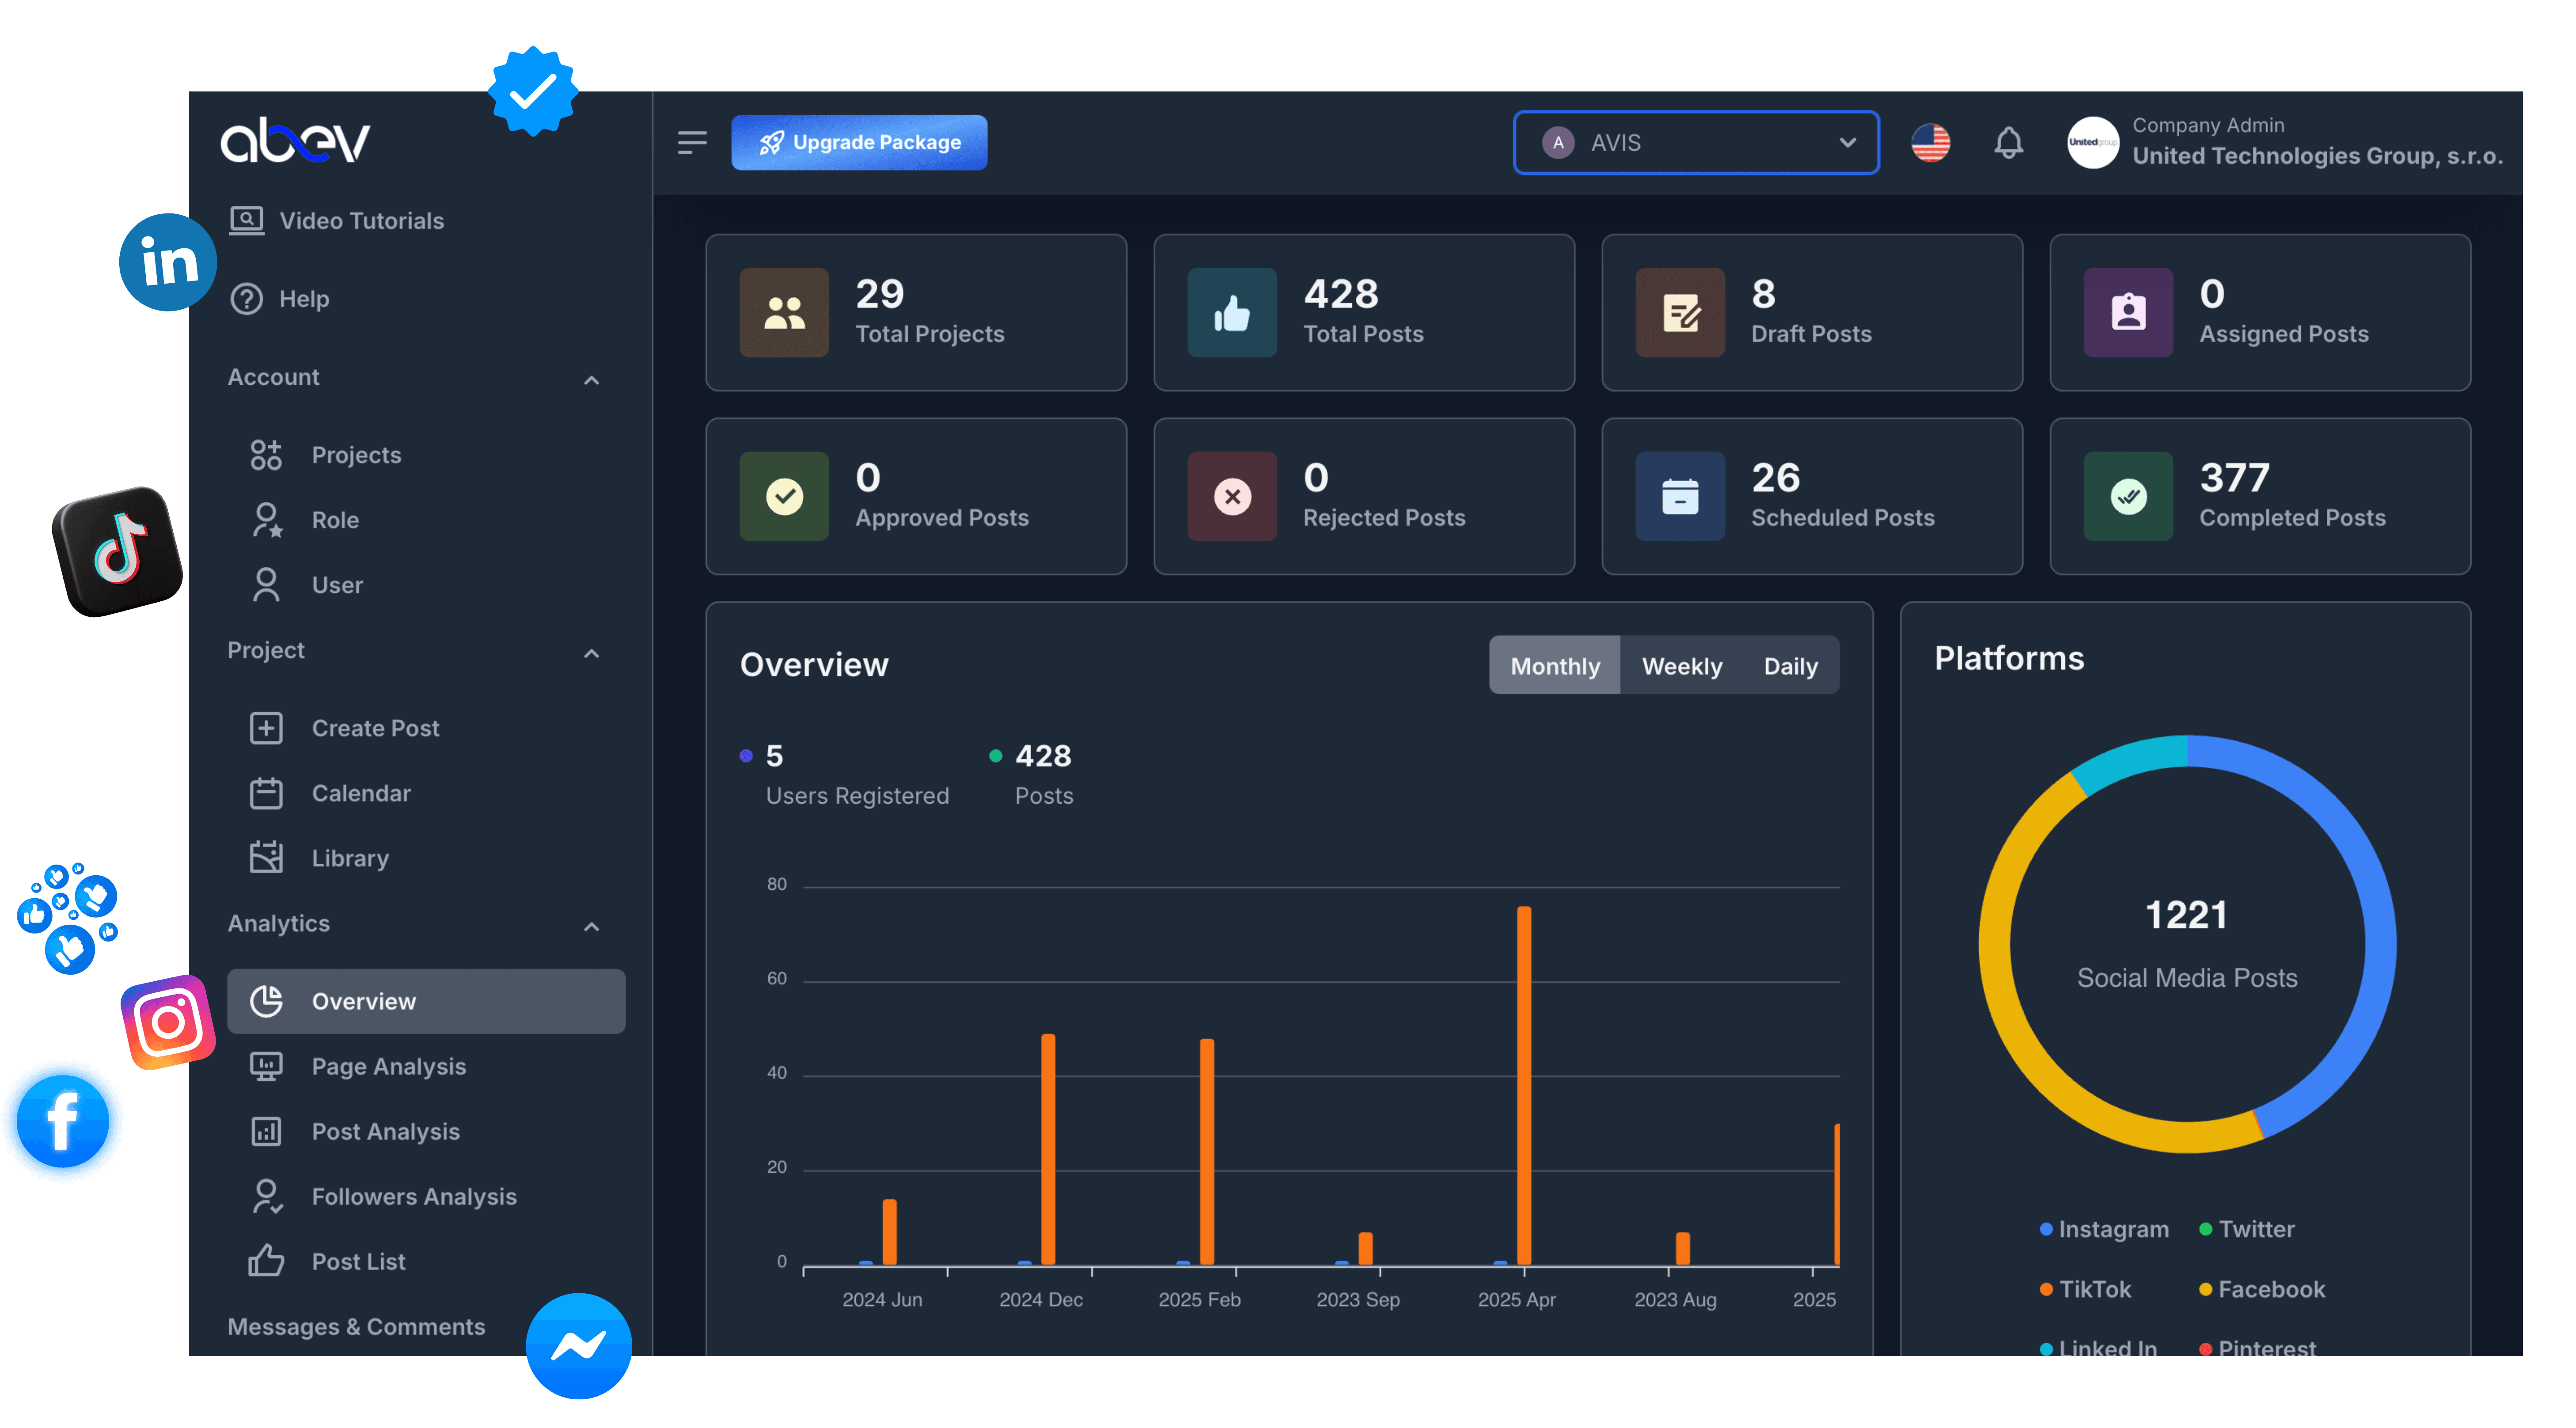Expand Messages & Comments section

[356, 1326]
